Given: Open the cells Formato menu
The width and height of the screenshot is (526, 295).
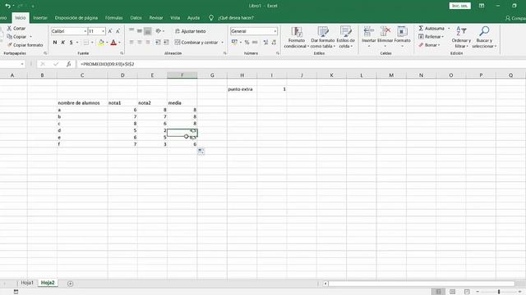Looking at the screenshot, I should (x=402, y=37).
